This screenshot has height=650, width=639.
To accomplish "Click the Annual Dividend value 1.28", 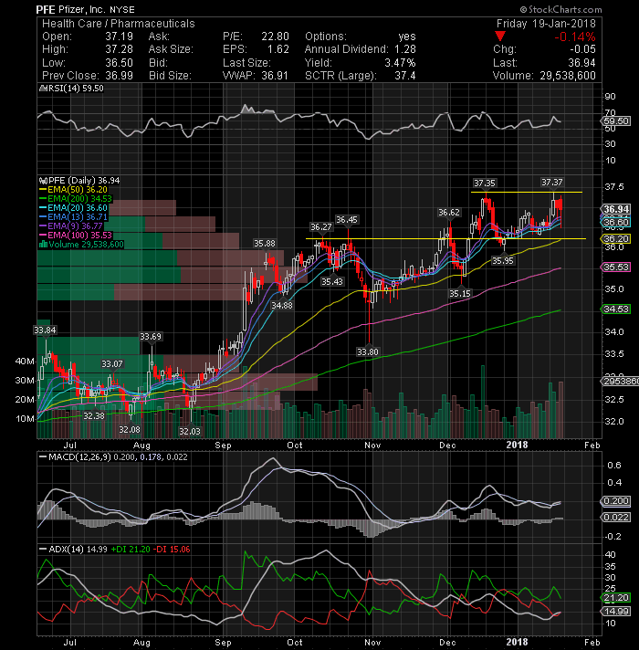I will click(x=405, y=49).
